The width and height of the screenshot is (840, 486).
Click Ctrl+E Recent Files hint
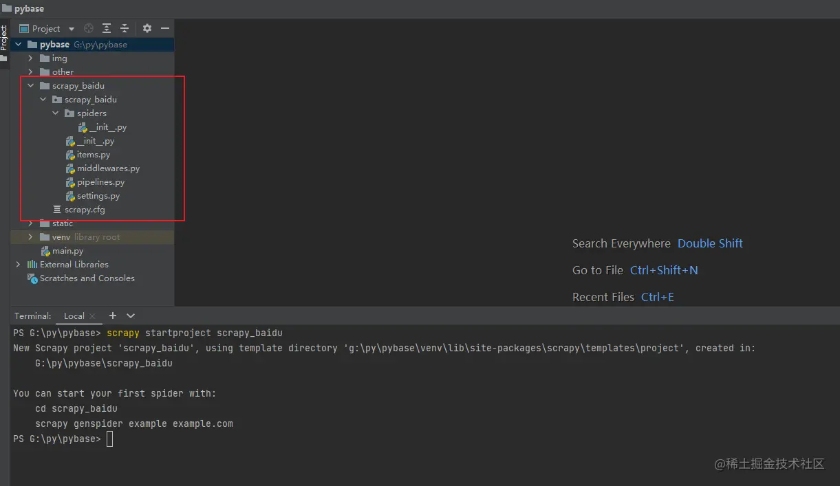(658, 297)
